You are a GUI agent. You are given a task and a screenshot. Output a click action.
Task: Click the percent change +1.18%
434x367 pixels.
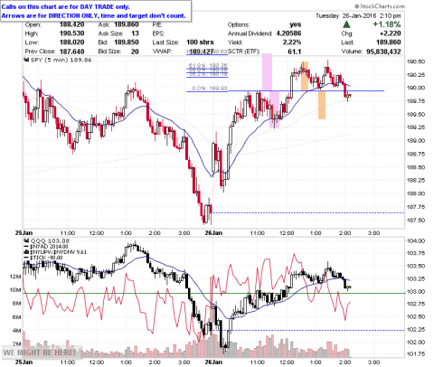tap(387, 24)
